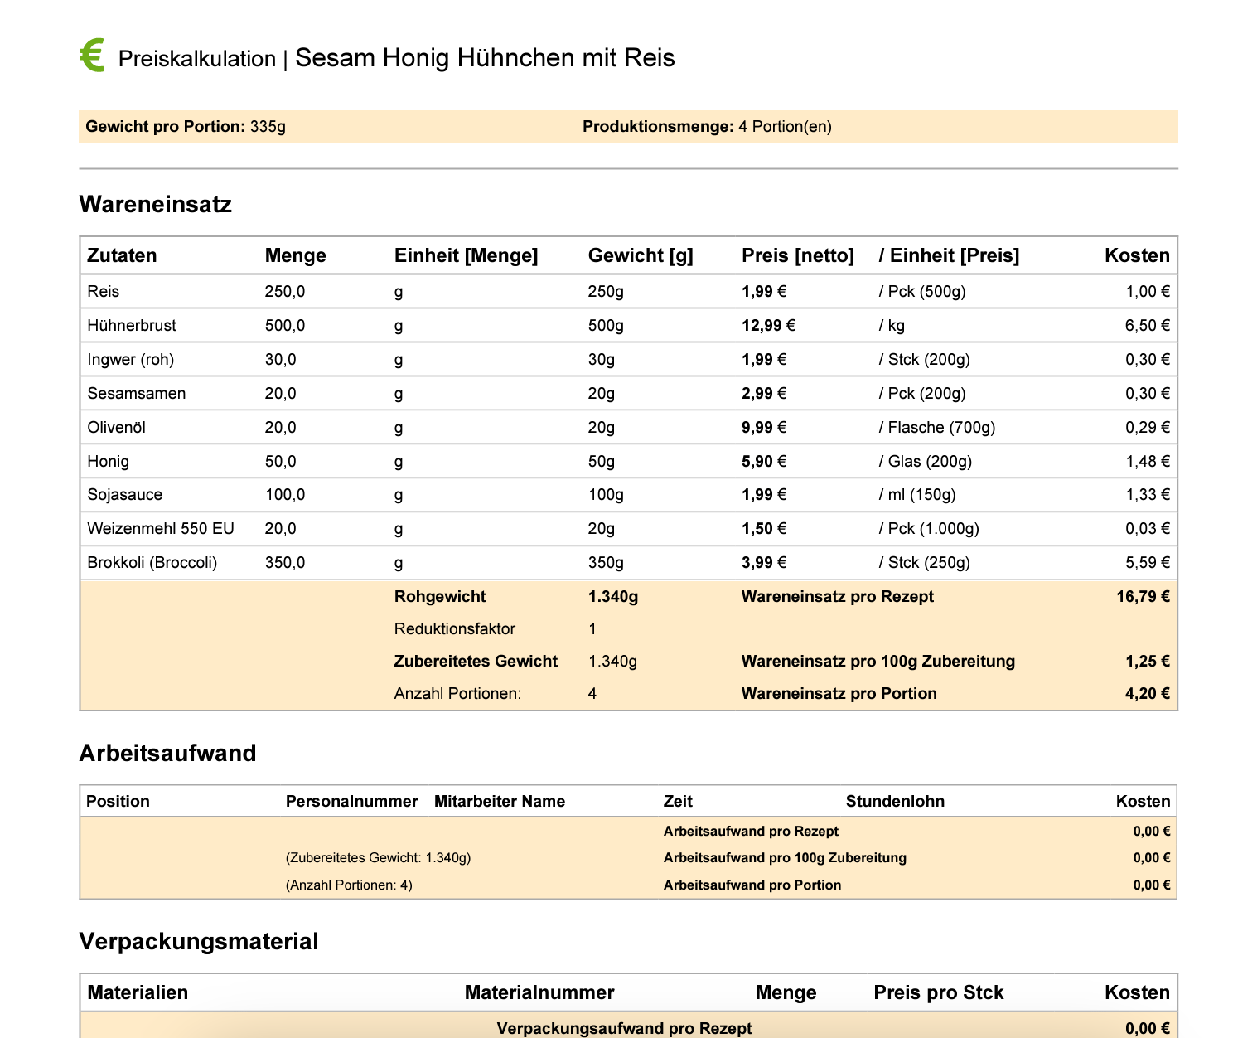Click the 'Preis pro Stck' column header
Viewport: 1233px width, 1038px height.
click(x=939, y=993)
